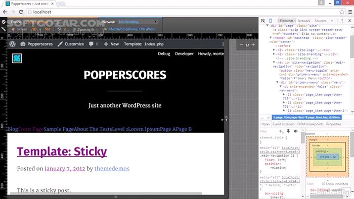Click the reset device emulation icon
Image resolution: width=354 pixels, height=199 pixels.
click(4, 22)
